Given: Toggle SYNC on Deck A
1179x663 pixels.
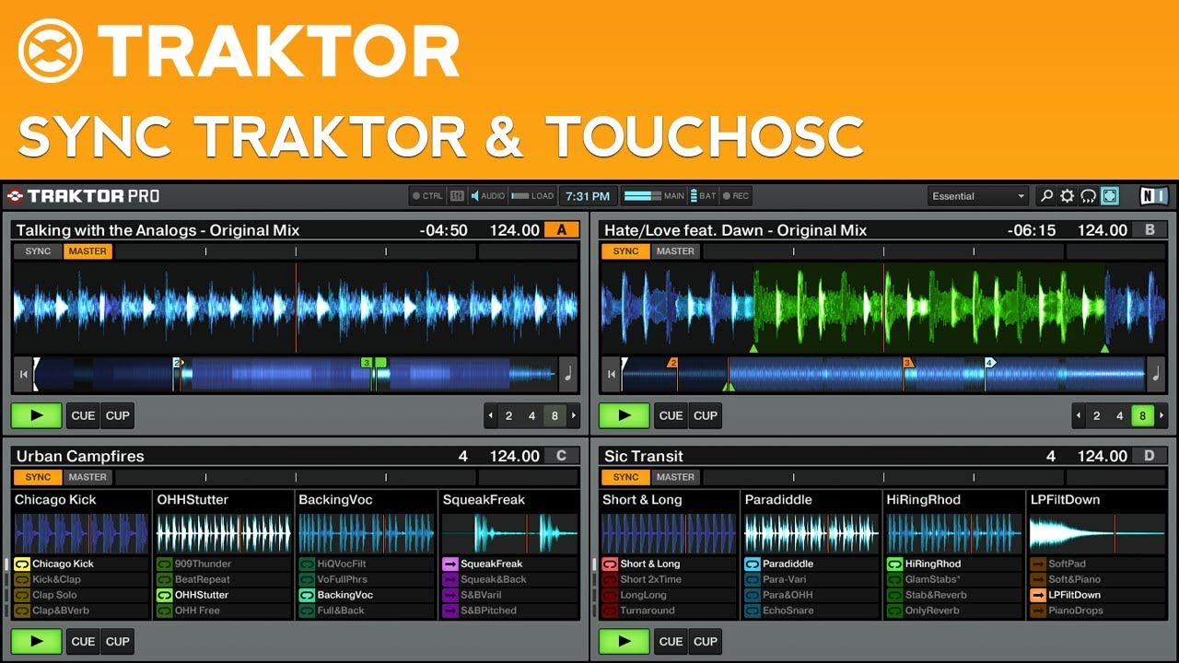Looking at the screenshot, I should point(38,251).
